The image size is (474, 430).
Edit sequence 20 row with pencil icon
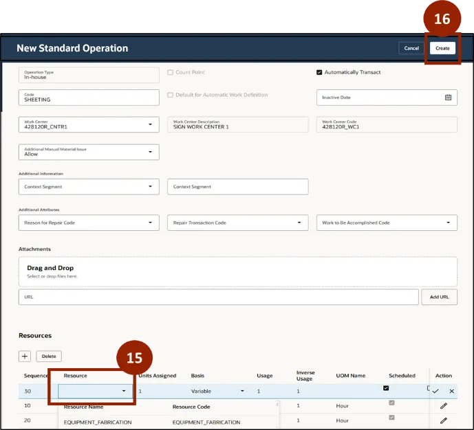coord(444,420)
